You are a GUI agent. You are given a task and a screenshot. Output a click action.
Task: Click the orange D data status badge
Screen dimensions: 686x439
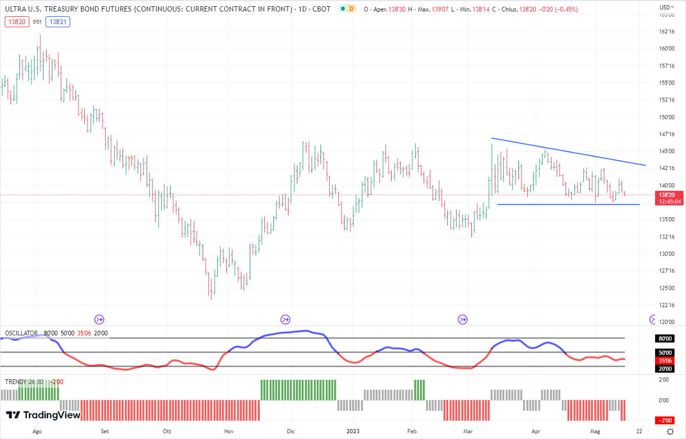[x=351, y=9]
